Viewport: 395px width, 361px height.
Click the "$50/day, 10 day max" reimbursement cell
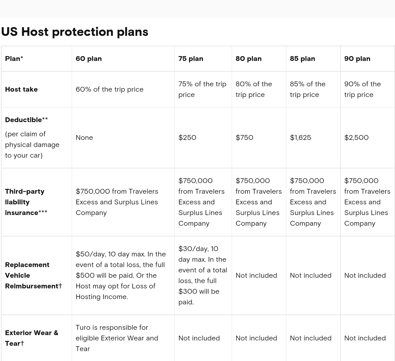[x=120, y=275]
